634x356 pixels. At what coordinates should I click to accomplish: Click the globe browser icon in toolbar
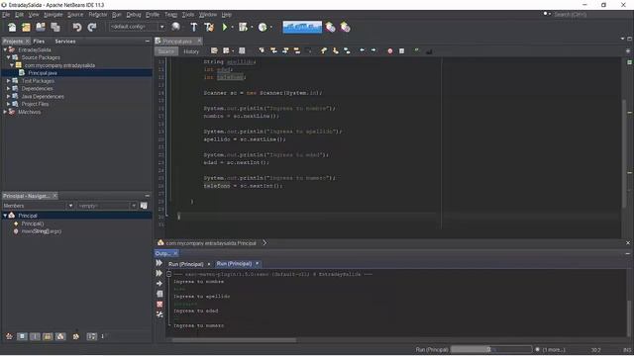[x=175, y=27]
